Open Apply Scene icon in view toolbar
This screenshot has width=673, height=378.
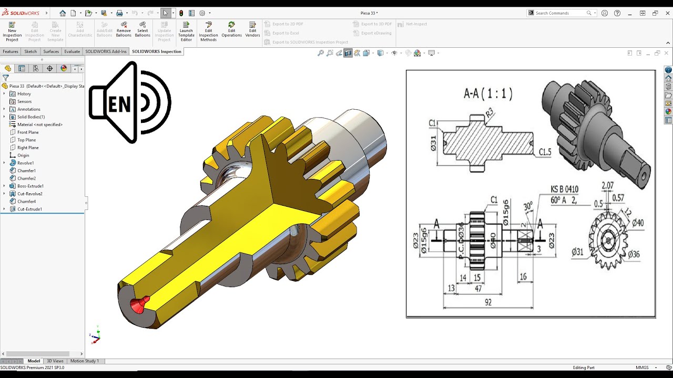(x=417, y=53)
